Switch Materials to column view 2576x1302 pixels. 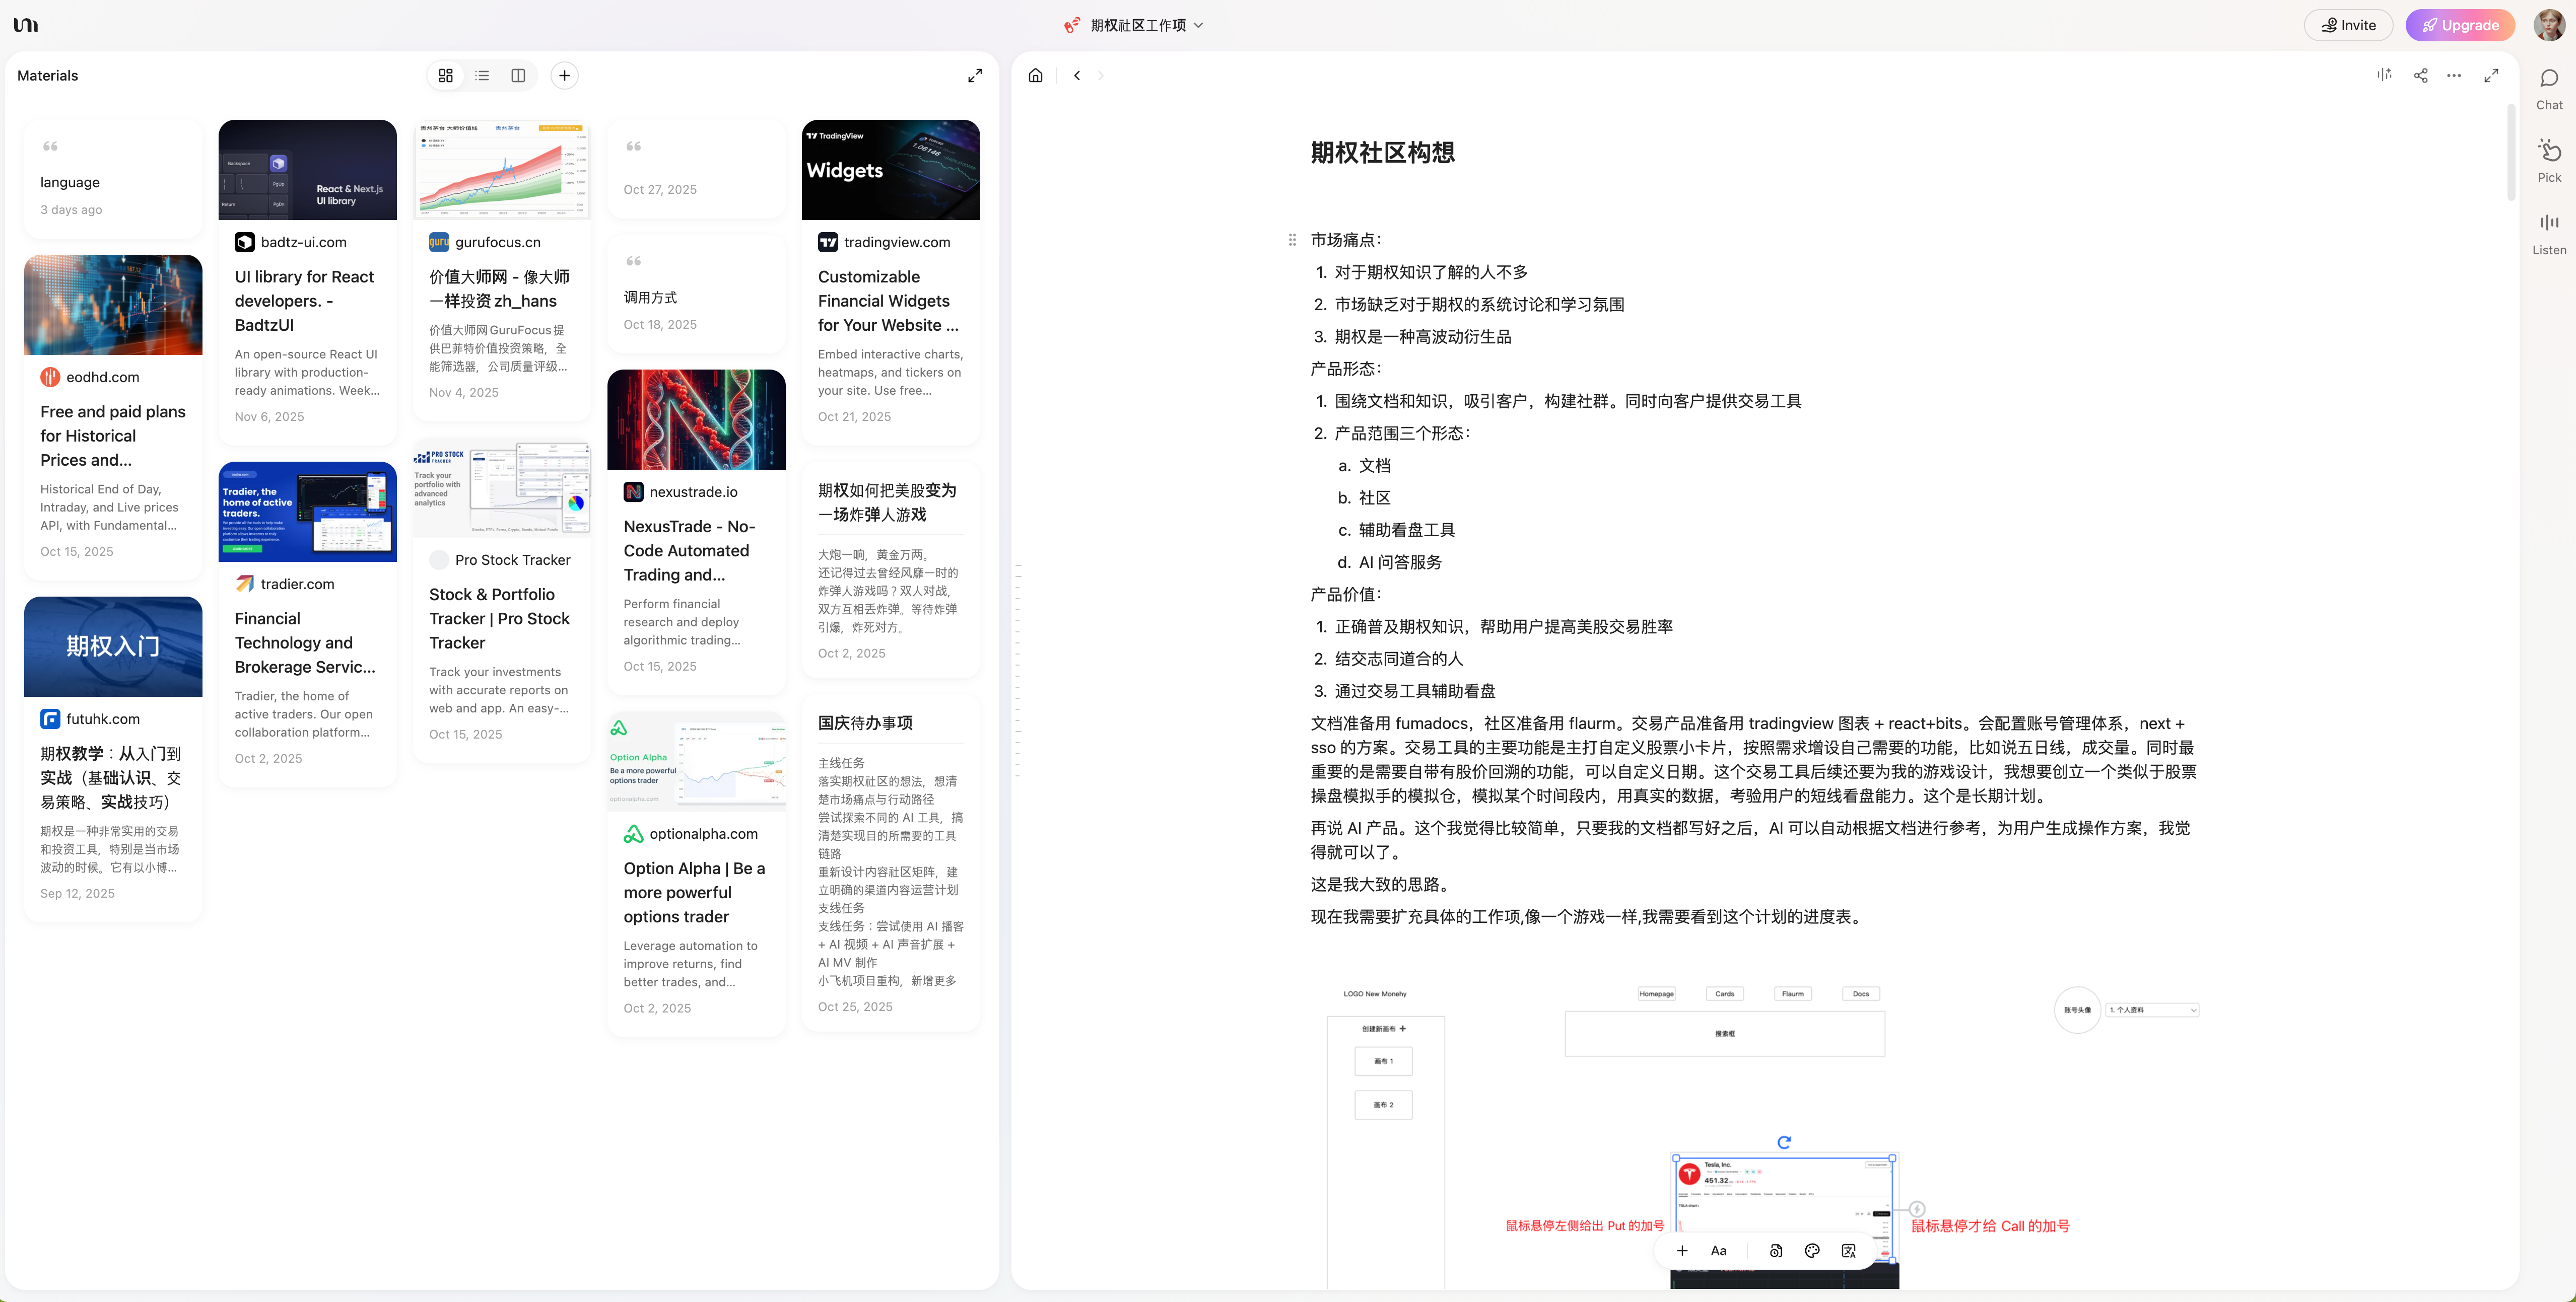pyautogui.click(x=518, y=76)
